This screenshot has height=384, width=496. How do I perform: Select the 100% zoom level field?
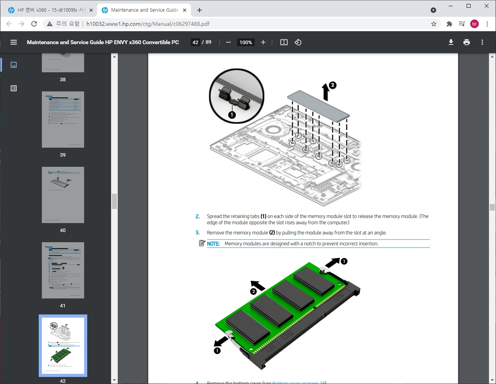(x=246, y=42)
